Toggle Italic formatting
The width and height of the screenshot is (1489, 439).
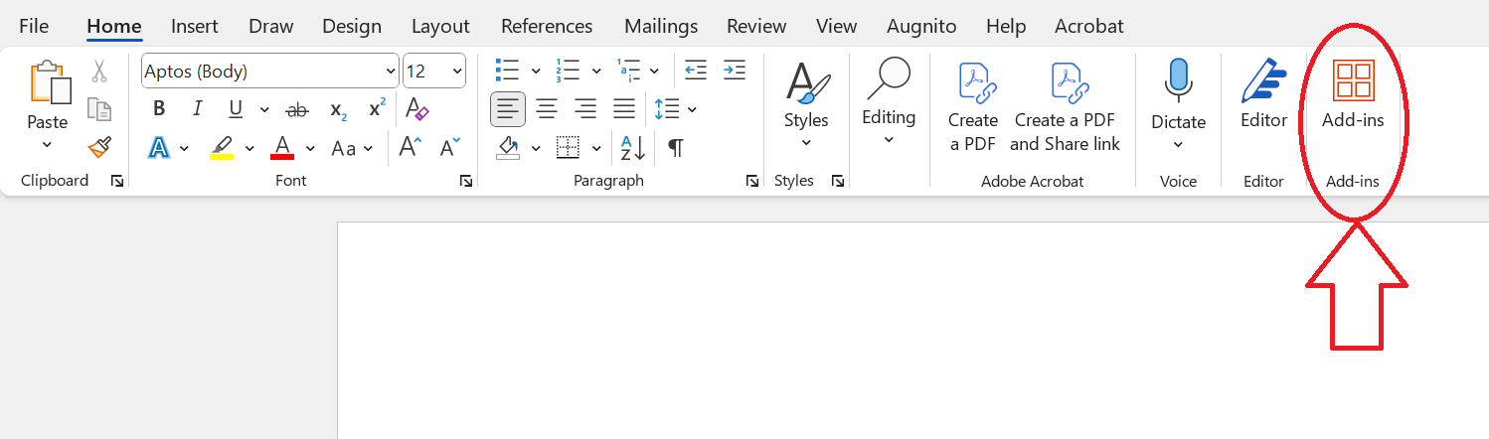point(197,109)
